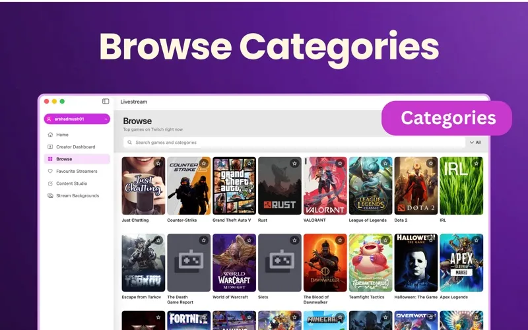The image size is (528, 330).
Task: Open Just Chatting category thumbnail
Action: pyautogui.click(x=143, y=186)
